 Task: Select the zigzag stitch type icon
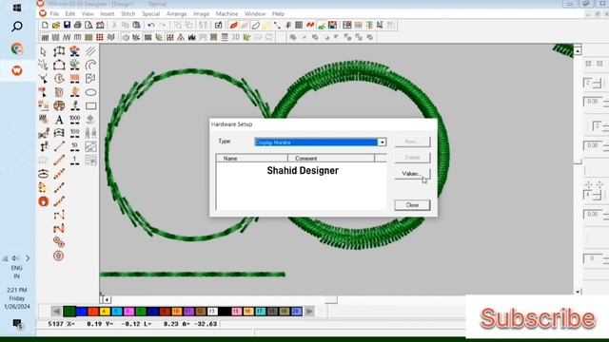[67, 37]
